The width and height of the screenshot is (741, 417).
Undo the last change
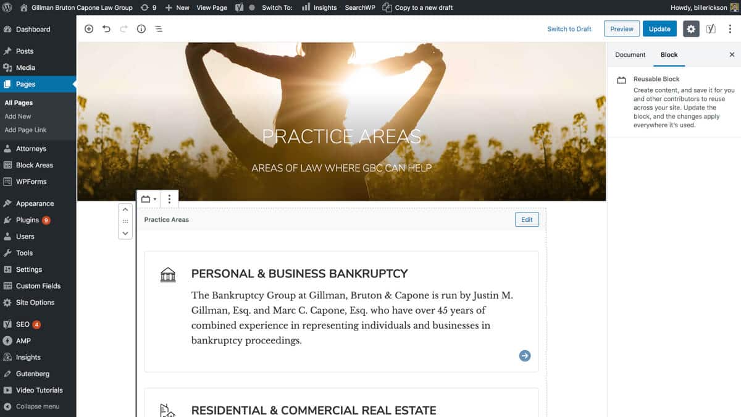(106, 29)
